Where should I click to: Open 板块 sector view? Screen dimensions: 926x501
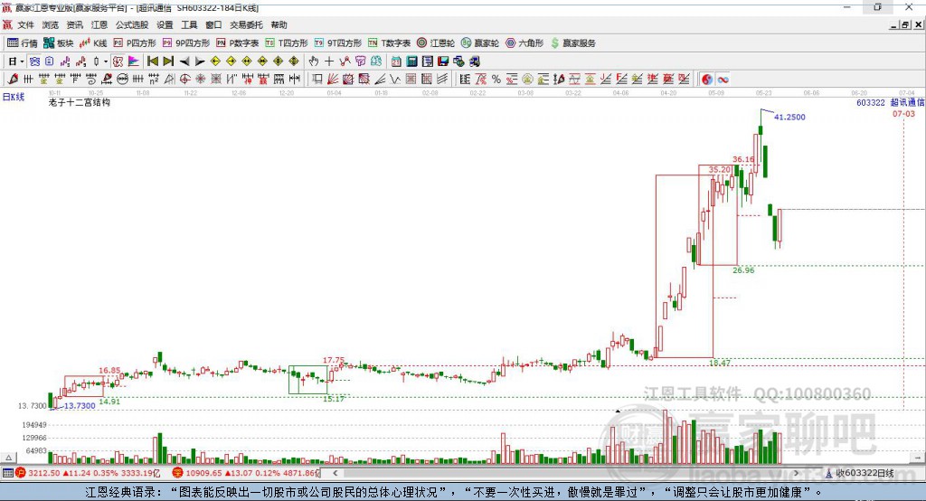59,43
